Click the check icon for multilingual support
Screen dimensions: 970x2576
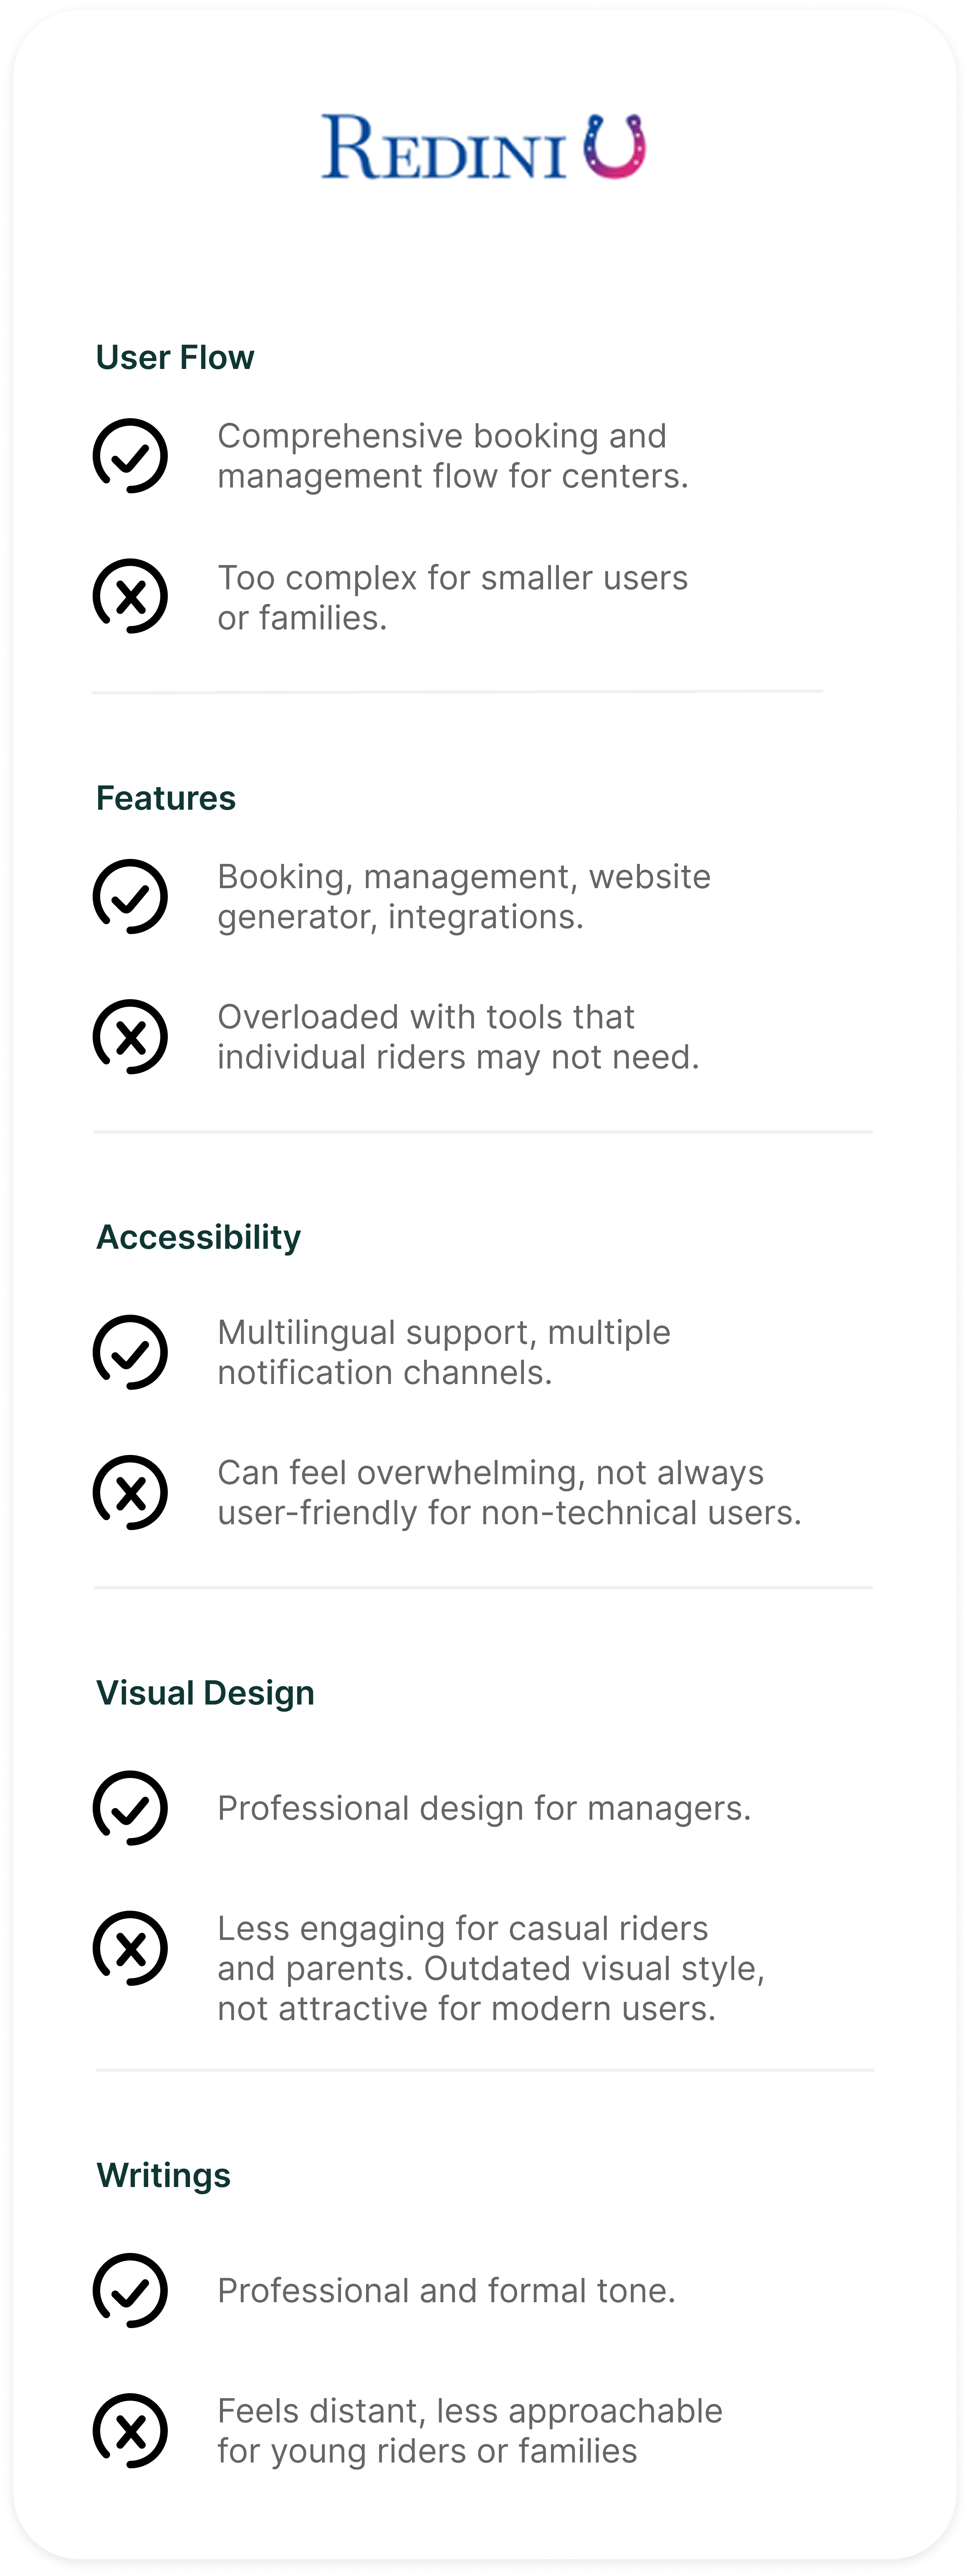pos(130,1352)
